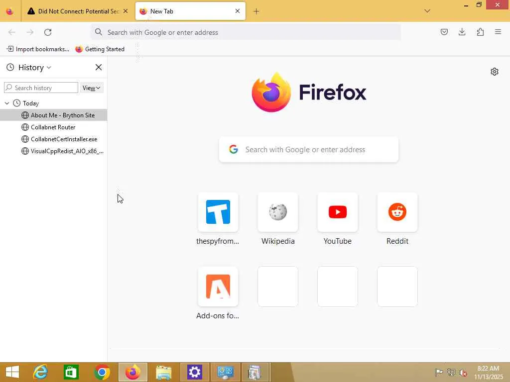
Task: Open the server files taskbar icon
Action: tap(255, 372)
